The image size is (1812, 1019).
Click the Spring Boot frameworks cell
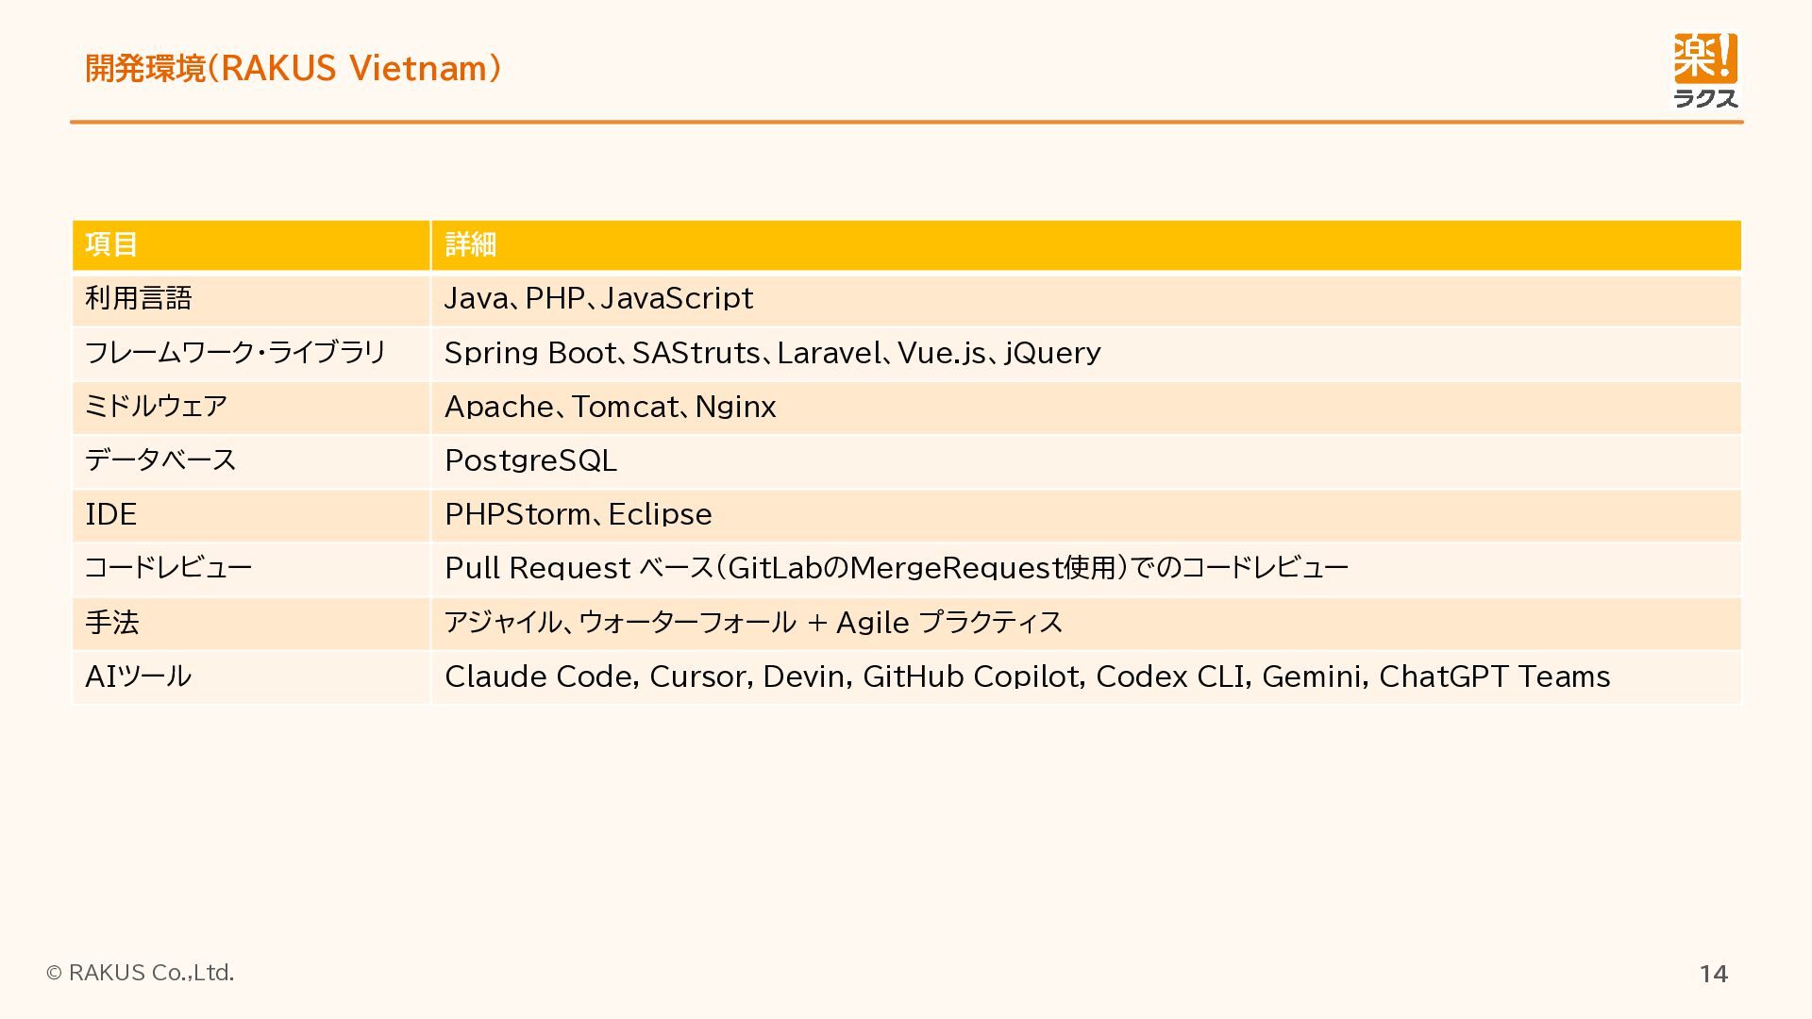click(x=772, y=353)
